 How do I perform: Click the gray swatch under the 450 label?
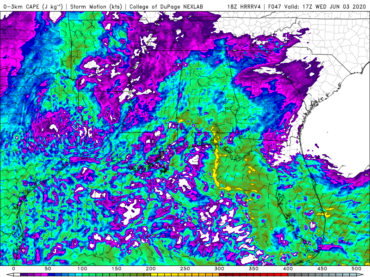[325, 275]
